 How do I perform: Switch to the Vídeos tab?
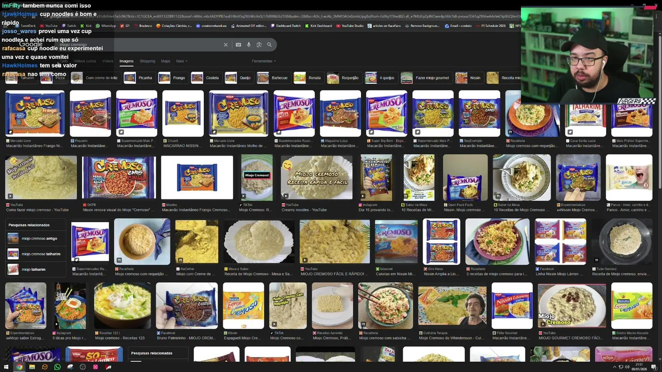click(108, 61)
